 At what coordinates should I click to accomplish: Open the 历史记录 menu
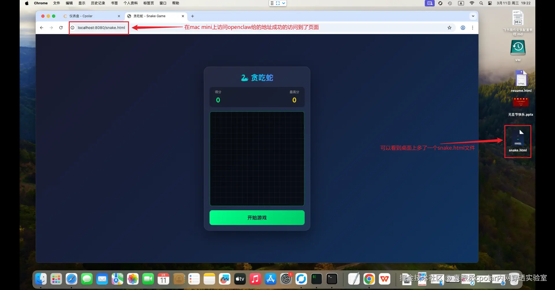pos(98,3)
